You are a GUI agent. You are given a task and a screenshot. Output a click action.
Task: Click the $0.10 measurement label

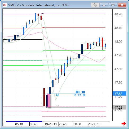click(80, 92)
